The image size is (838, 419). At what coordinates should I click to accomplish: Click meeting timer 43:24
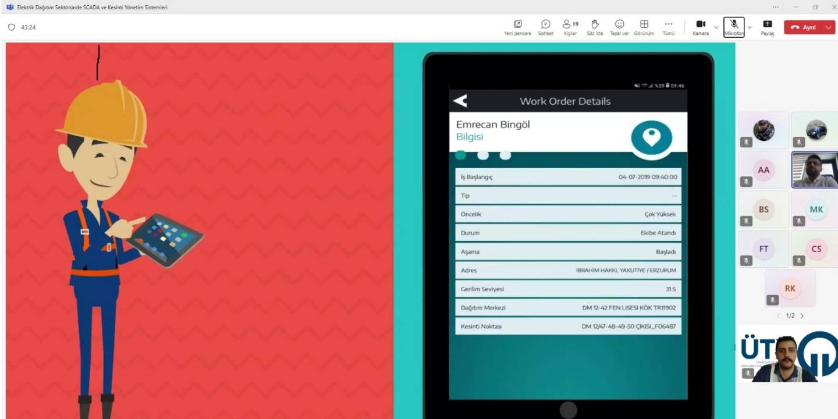[29, 27]
